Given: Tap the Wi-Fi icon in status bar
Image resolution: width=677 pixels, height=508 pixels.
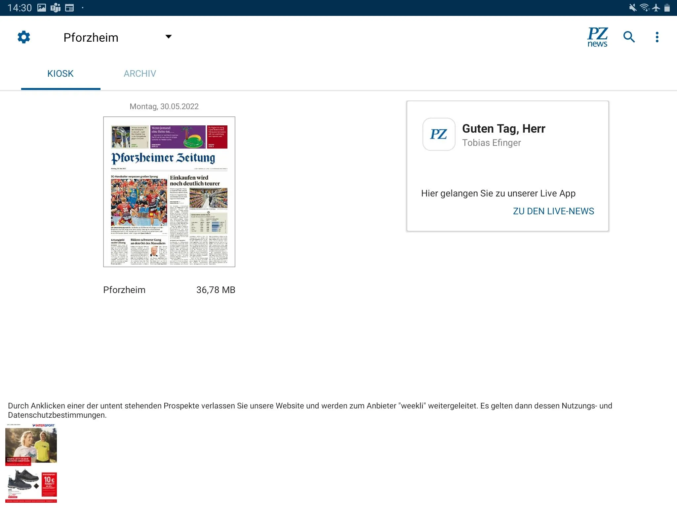Looking at the screenshot, I should click(645, 8).
